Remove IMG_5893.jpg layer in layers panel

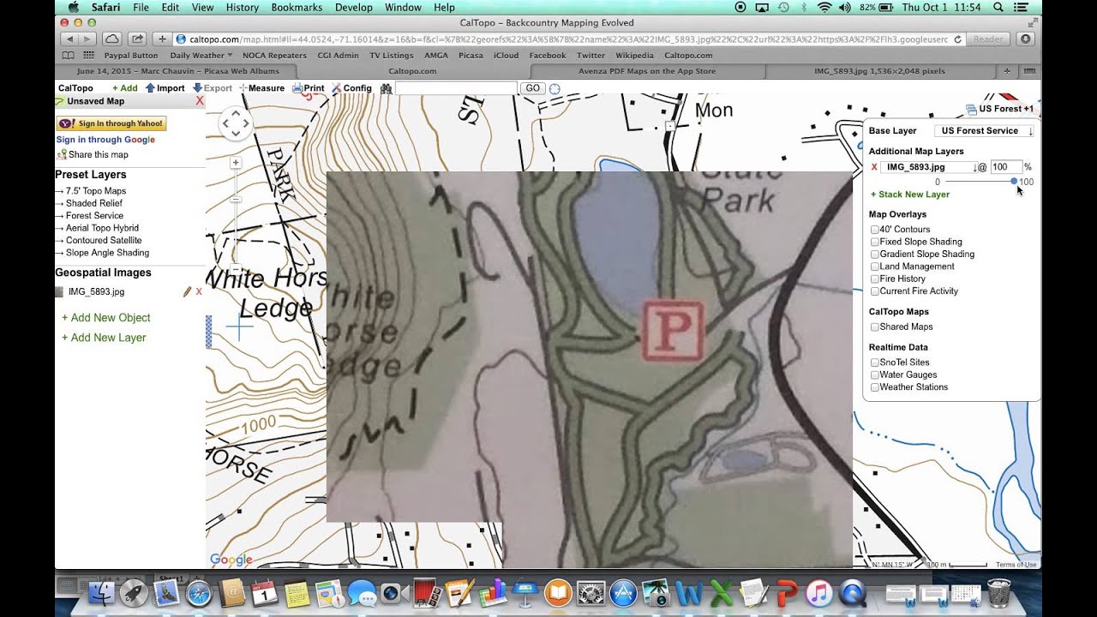(874, 167)
